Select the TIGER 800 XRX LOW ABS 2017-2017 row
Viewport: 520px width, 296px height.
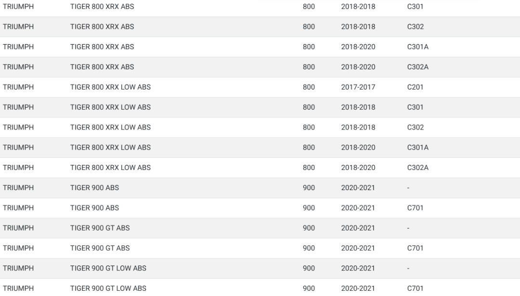[260, 87]
